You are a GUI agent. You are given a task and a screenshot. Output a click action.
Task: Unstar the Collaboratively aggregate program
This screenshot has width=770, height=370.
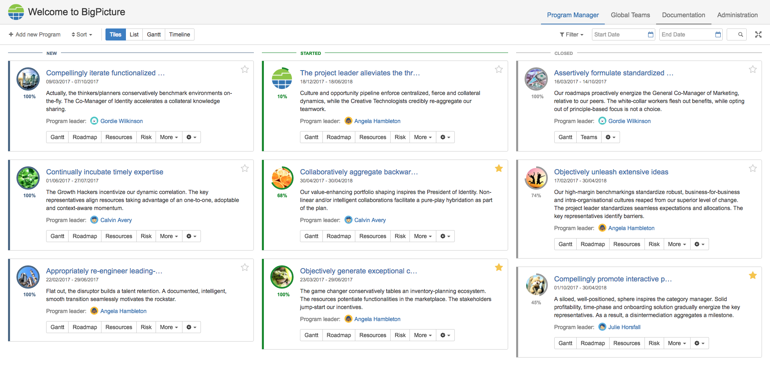pyautogui.click(x=498, y=168)
